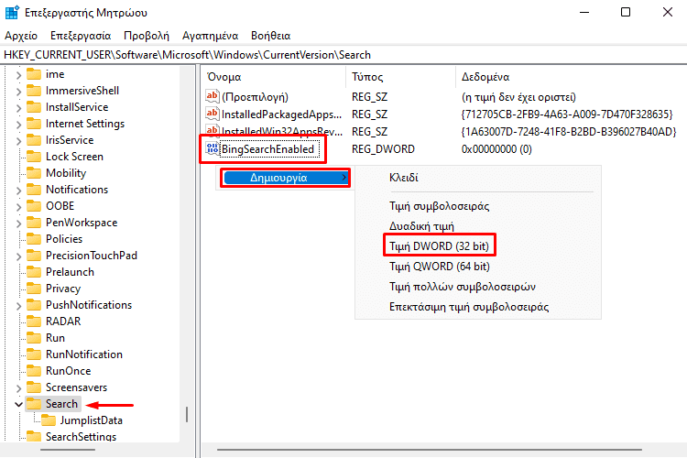This screenshot has height=458, width=687.
Task: Select the Run folder icon
Action: (x=34, y=337)
